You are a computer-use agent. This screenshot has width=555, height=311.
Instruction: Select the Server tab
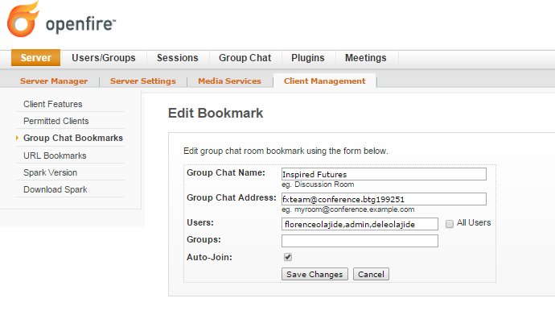(x=35, y=58)
